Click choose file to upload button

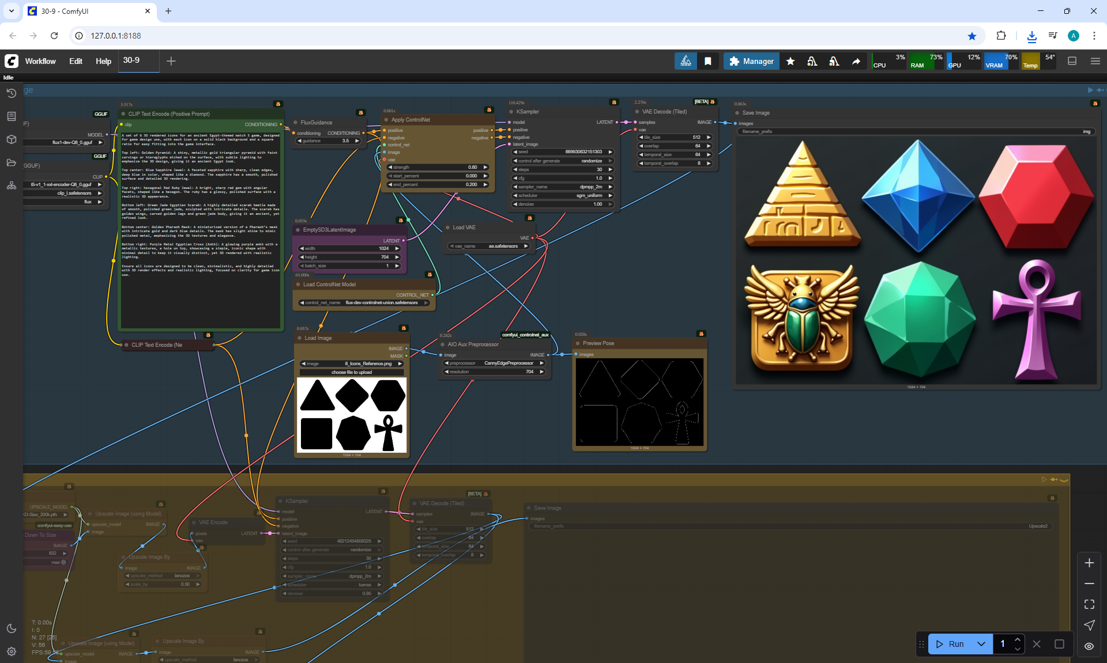pyautogui.click(x=351, y=372)
